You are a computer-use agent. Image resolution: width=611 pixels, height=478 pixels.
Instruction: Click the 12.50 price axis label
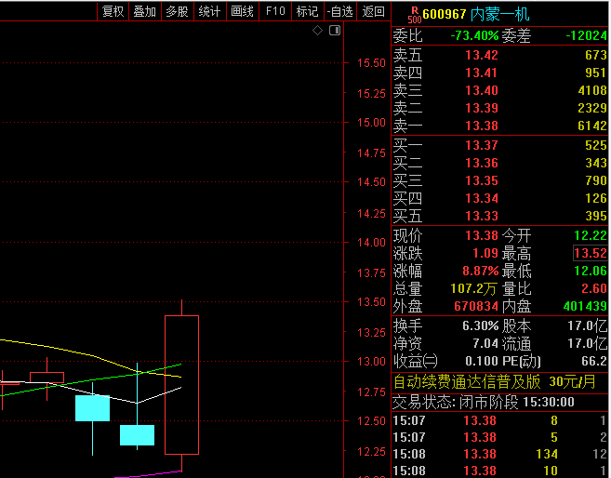point(371,421)
